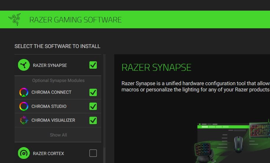The height and width of the screenshot is (163, 270).
Task: Click the Optional Synapse Modules heading
Action: pyautogui.click(x=58, y=80)
